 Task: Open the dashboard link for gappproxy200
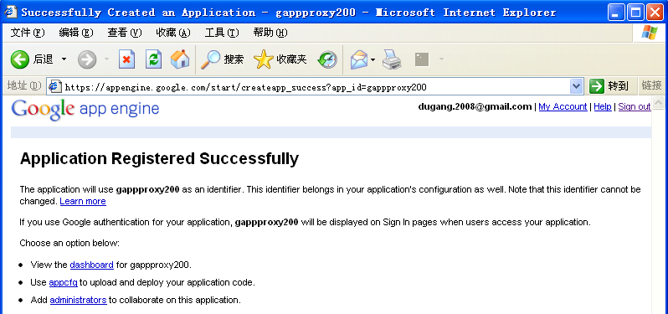click(91, 265)
